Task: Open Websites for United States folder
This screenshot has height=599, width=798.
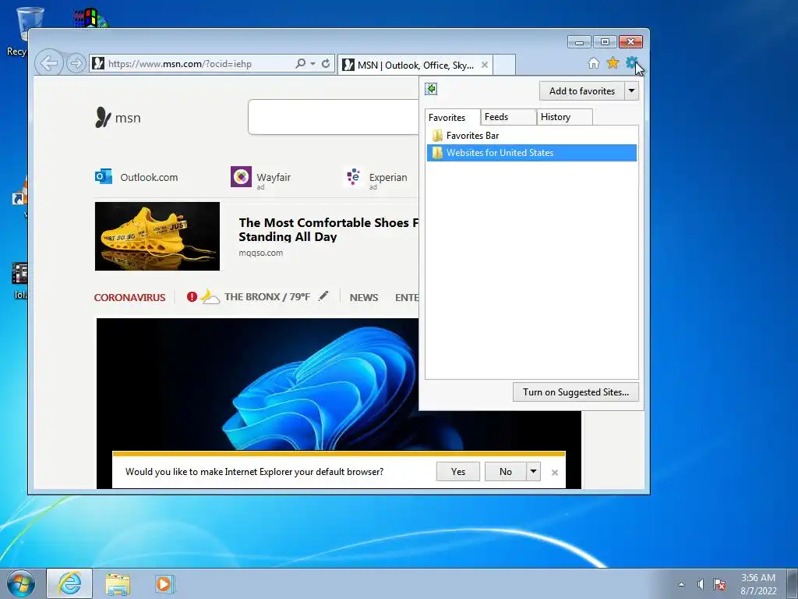Action: point(531,153)
